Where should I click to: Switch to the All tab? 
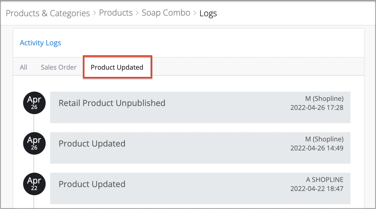point(23,67)
